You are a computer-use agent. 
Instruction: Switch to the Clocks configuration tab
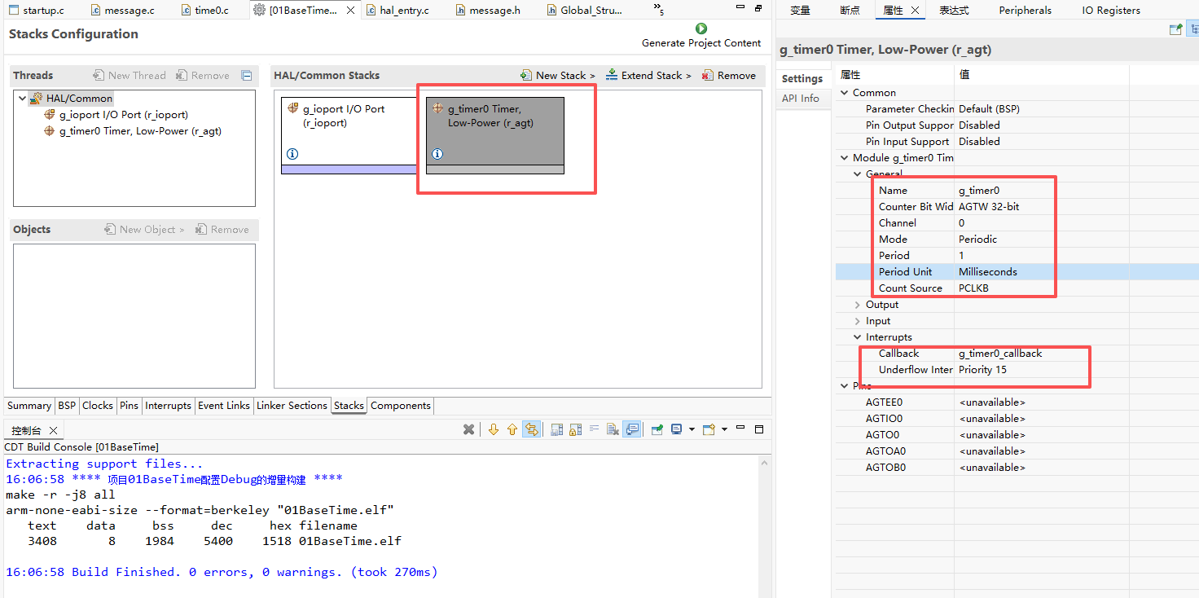click(98, 406)
